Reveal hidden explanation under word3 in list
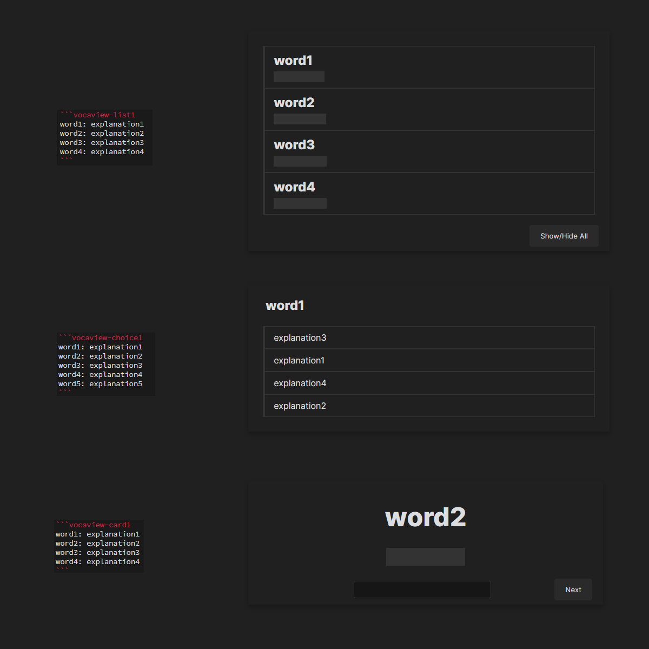Viewport: 649px width, 649px height. pyautogui.click(x=300, y=161)
